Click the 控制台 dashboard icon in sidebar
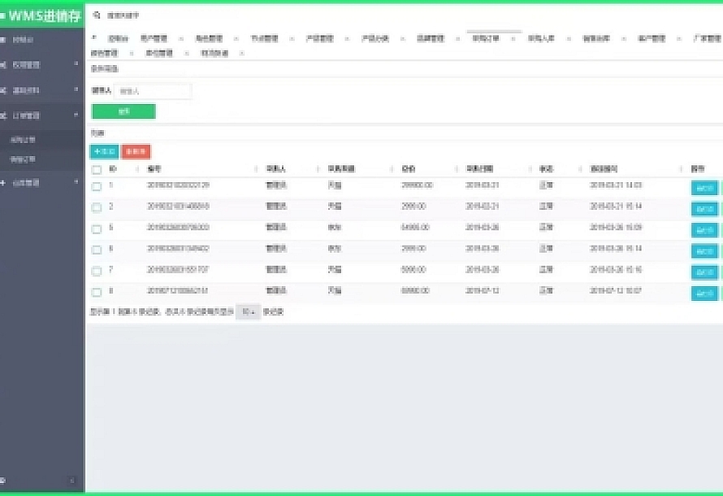723x496 pixels. pyautogui.click(x=4, y=40)
